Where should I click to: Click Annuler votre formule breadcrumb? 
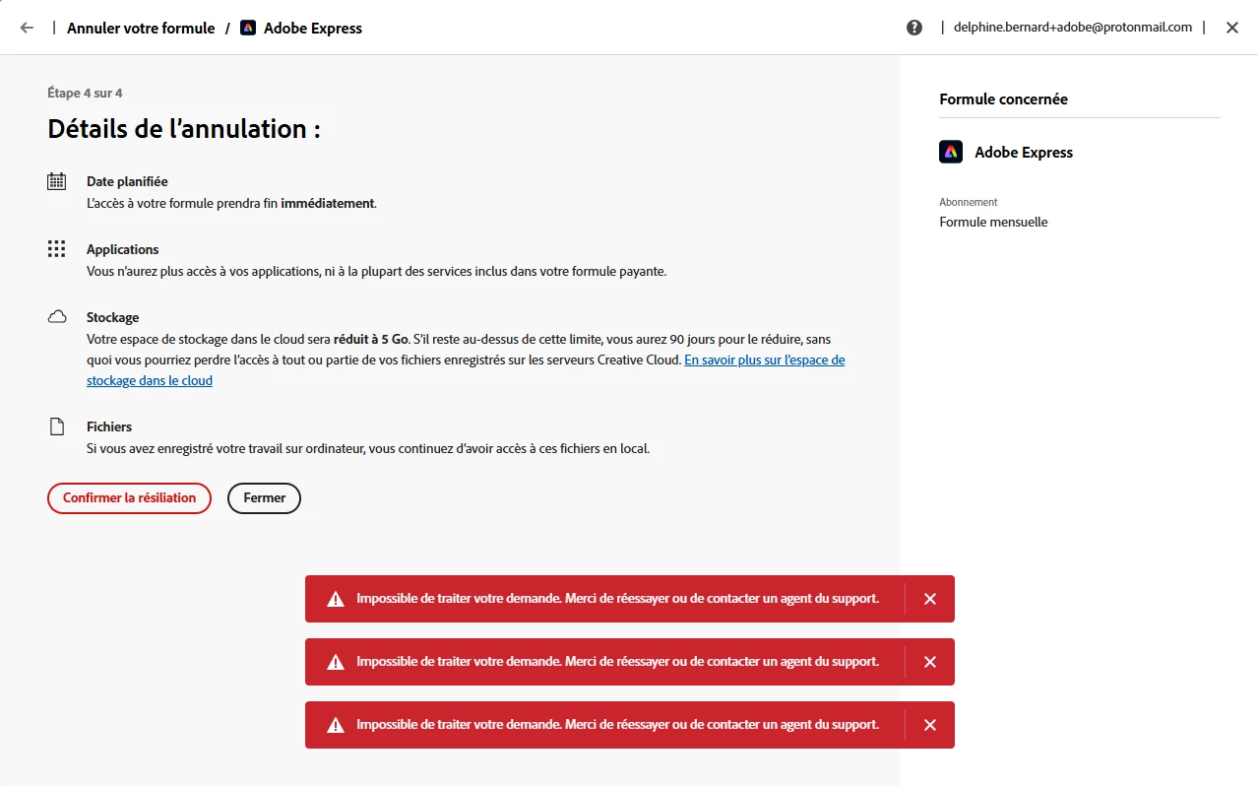tap(141, 29)
